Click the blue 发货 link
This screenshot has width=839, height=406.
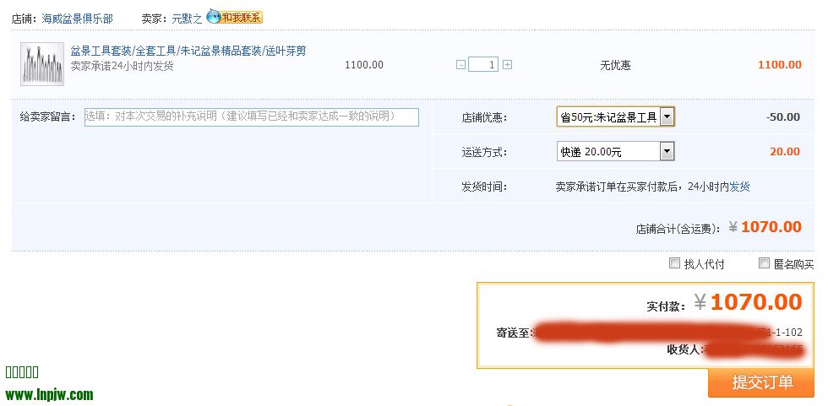pyautogui.click(x=739, y=187)
